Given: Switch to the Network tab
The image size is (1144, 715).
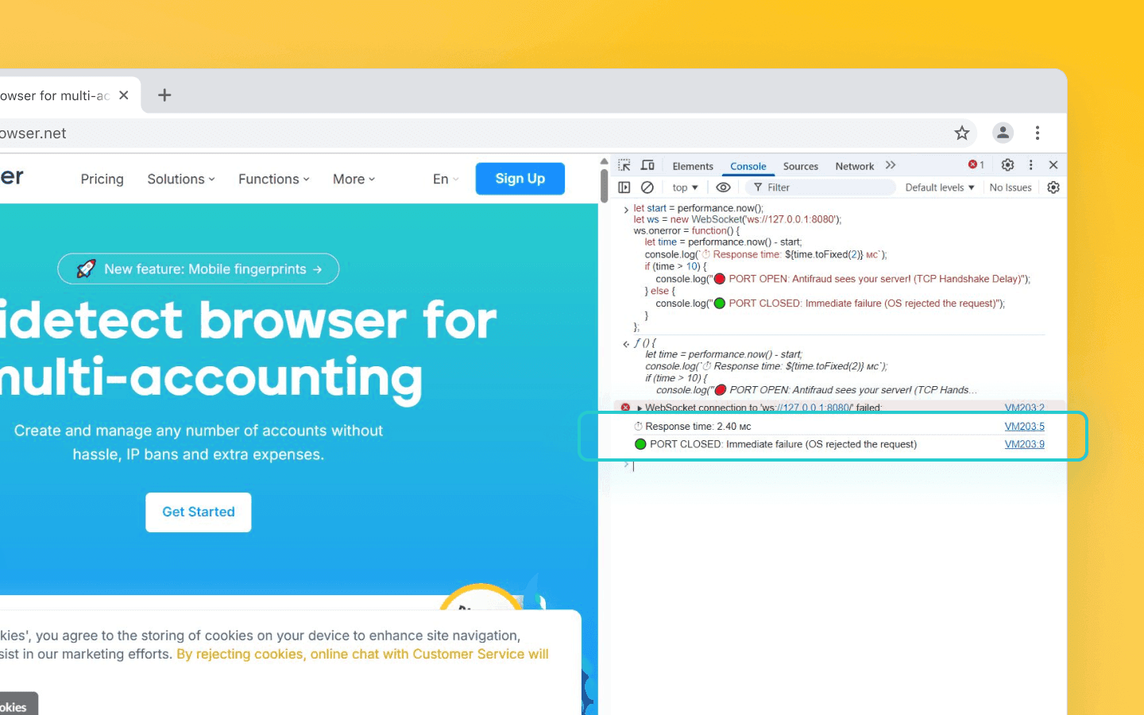Looking at the screenshot, I should 855,166.
